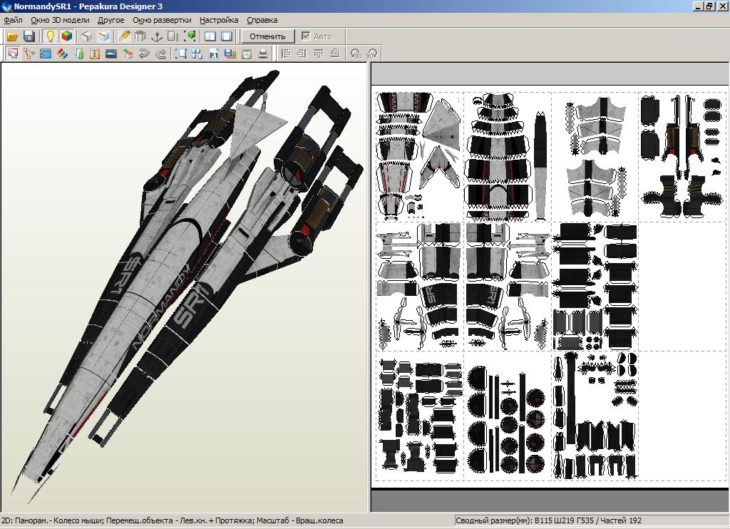Open the Окно развертки menu
The image size is (730, 529).
162,20
